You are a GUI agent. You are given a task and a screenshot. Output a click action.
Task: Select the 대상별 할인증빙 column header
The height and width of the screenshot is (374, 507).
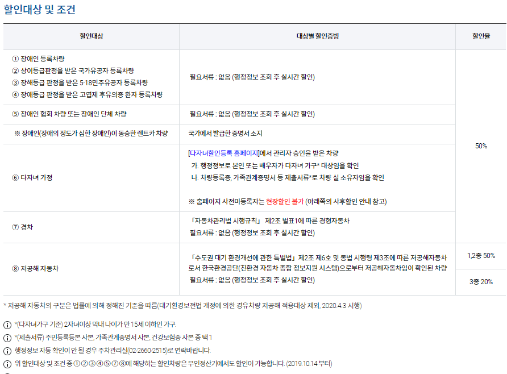coord(318,36)
